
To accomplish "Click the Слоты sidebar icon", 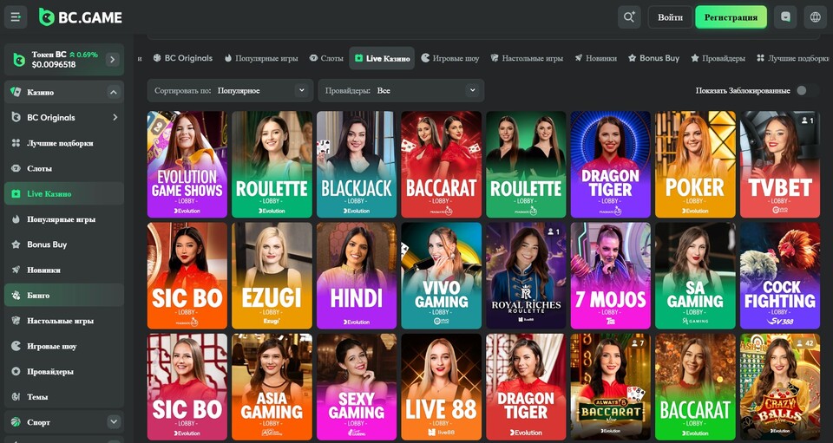I will coord(16,168).
